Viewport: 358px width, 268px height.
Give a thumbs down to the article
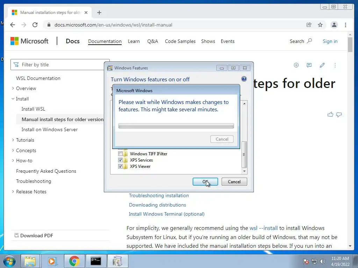coord(339,114)
